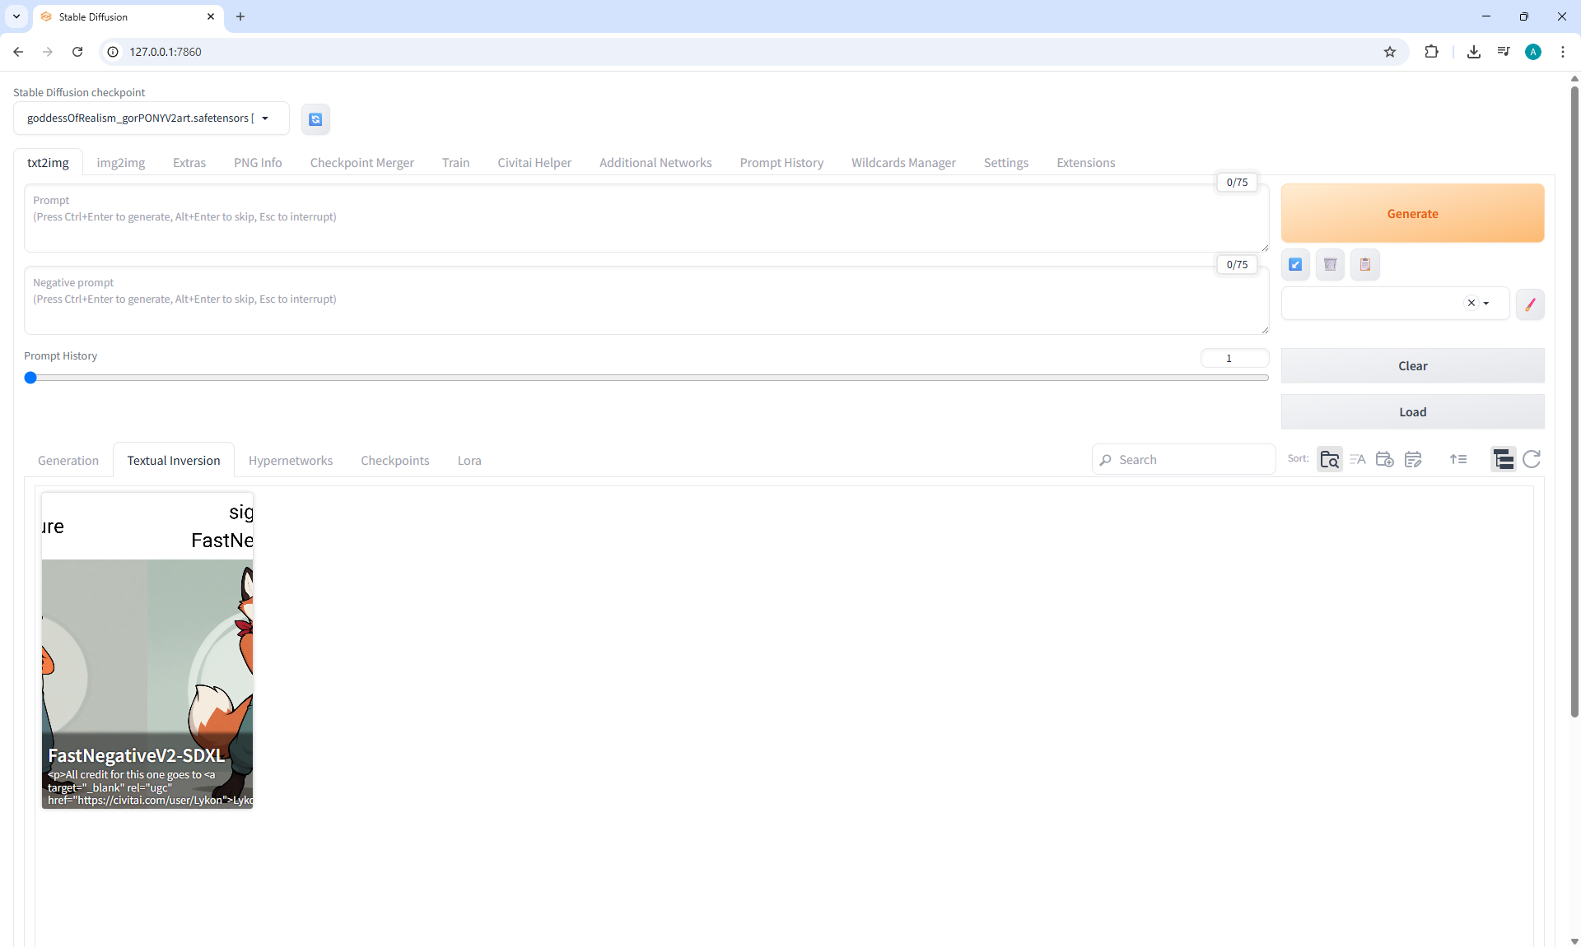Image resolution: width=1581 pixels, height=947 pixels.
Task: Click the Load button
Action: pos(1412,412)
